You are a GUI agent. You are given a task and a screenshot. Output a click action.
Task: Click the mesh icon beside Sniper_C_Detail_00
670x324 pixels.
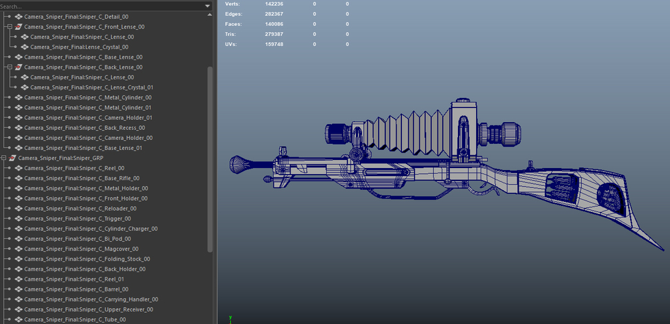coord(19,17)
